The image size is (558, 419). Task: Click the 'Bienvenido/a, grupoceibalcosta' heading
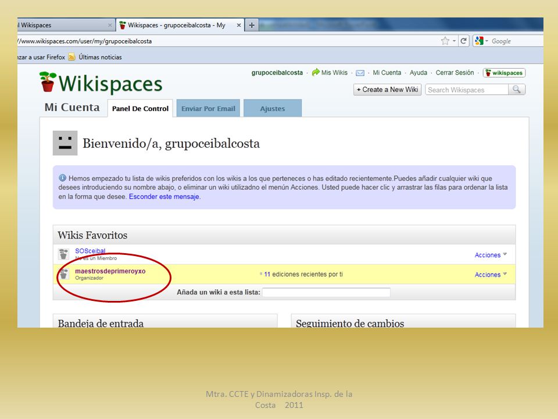(171, 143)
